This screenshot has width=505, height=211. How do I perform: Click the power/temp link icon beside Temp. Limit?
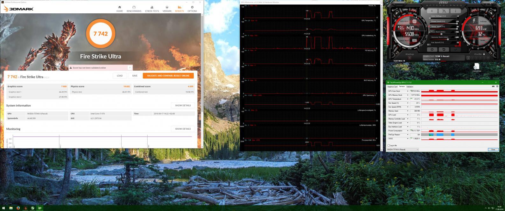click(x=429, y=26)
